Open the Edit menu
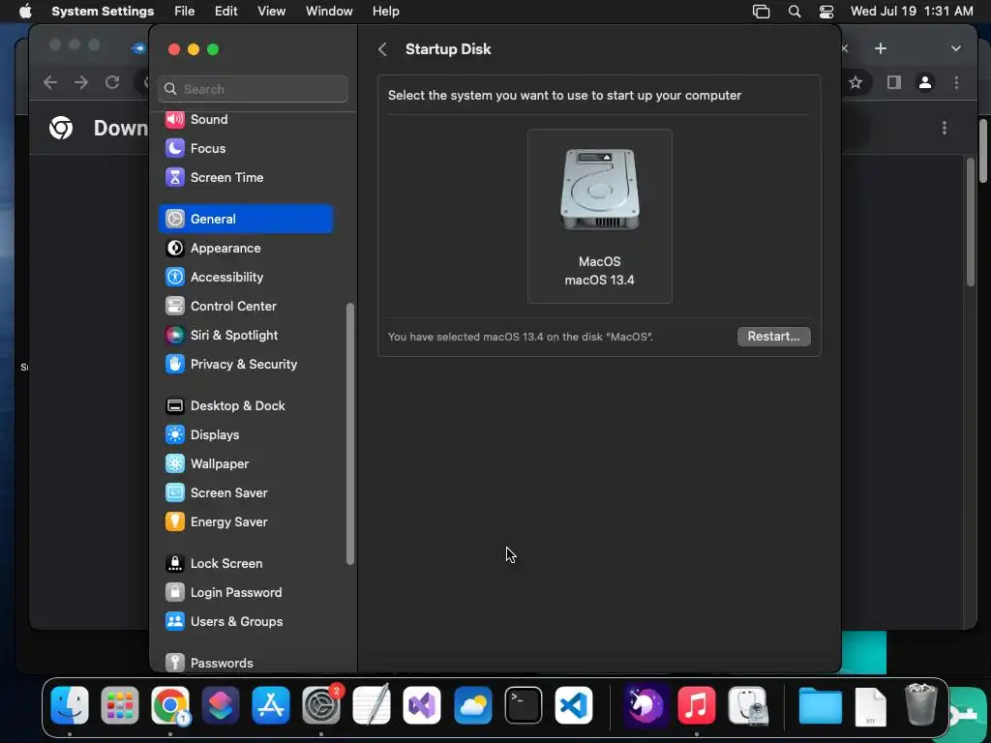This screenshot has width=991, height=743. coord(226,12)
